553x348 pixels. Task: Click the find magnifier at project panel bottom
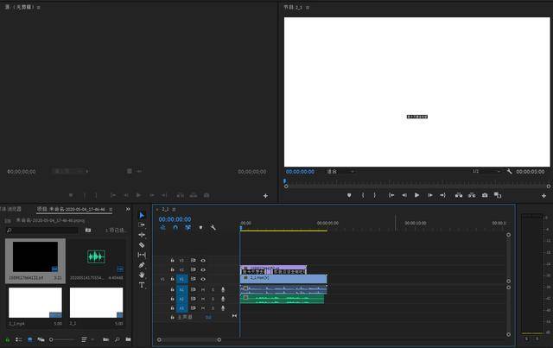click(x=117, y=339)
